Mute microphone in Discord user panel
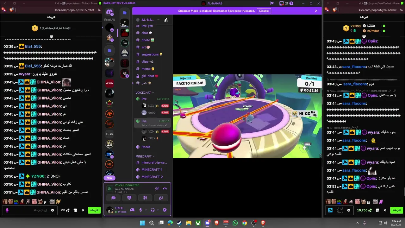The image size is (405, 228). 141,210
